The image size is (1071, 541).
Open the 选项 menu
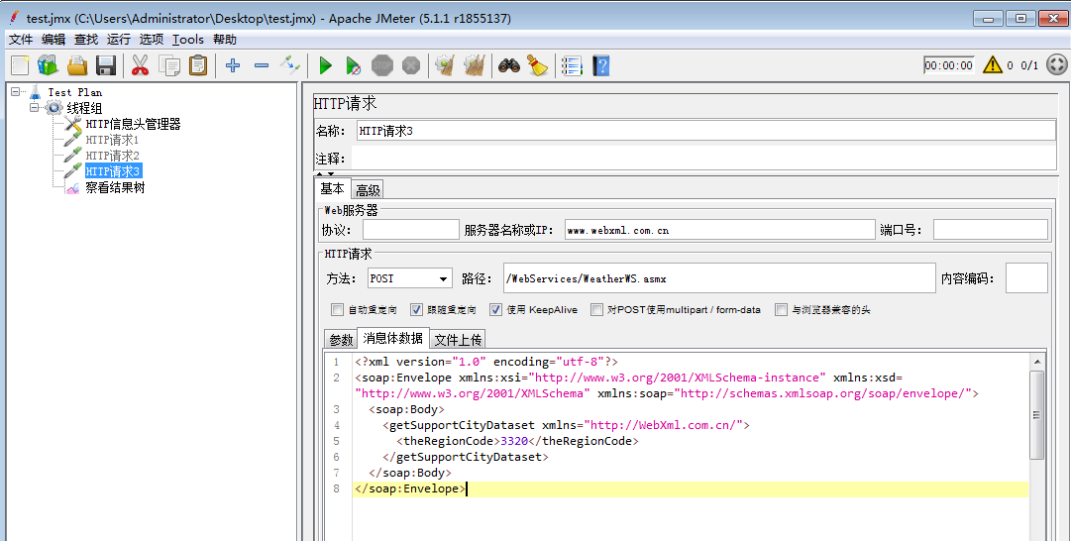[152, 40]
